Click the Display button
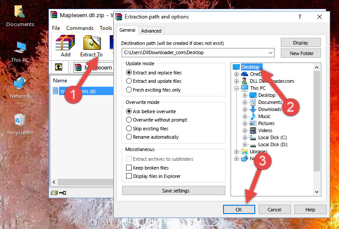 click(x=301, y=43)
